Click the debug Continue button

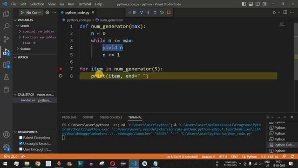click(135, 13)
